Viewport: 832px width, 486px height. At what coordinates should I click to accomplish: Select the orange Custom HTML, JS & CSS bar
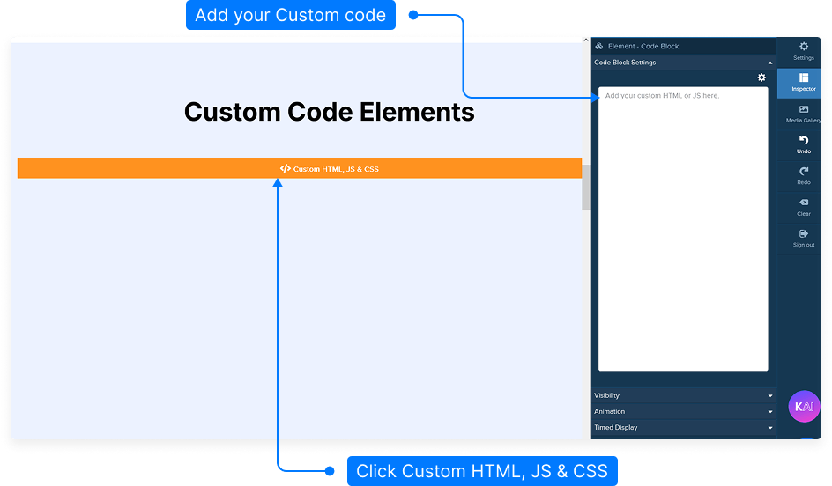coord(300,168)
